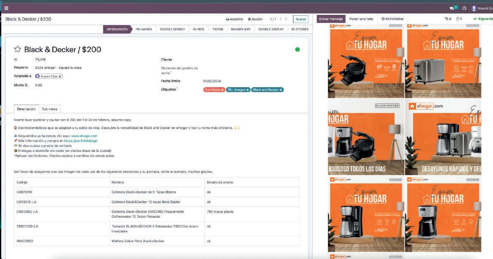
Task: Mark task as favorite with the star icon
Action: (17, 49)
